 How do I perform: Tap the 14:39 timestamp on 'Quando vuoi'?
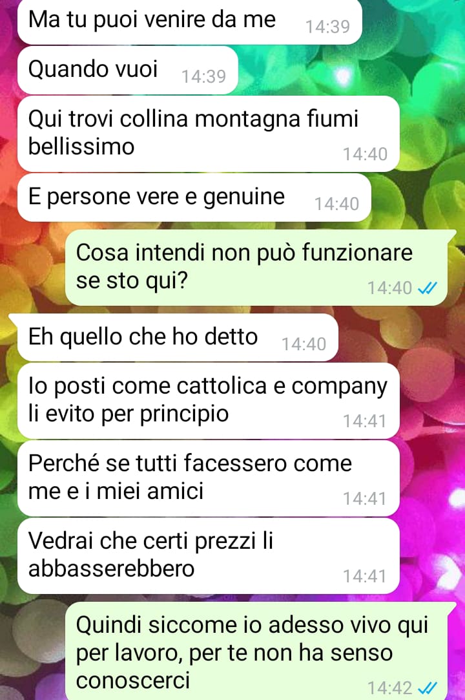coord(203,77)
